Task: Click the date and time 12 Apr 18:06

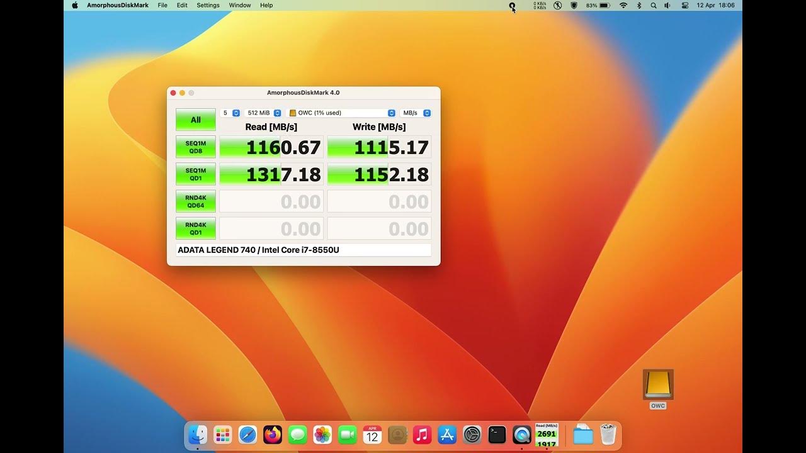Action: click(716, 5)
